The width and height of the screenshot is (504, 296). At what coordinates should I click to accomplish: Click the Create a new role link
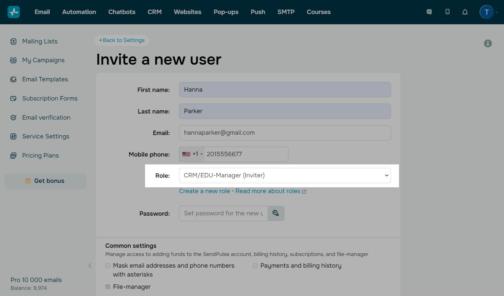204,191
